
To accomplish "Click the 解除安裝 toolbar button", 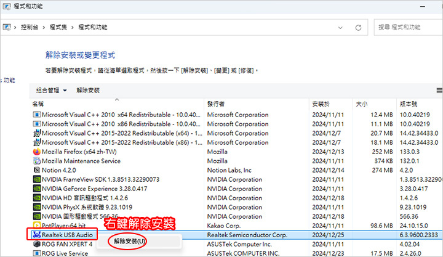I will tap(88, 91).
